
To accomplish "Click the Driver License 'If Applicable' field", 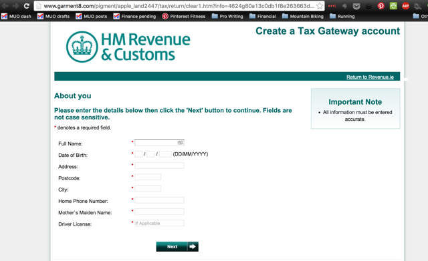I will [159, 223].
